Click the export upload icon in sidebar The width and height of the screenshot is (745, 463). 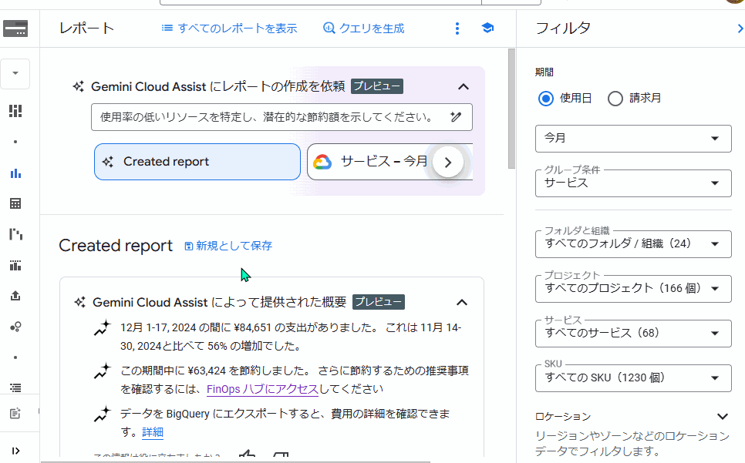coord(15,296)
